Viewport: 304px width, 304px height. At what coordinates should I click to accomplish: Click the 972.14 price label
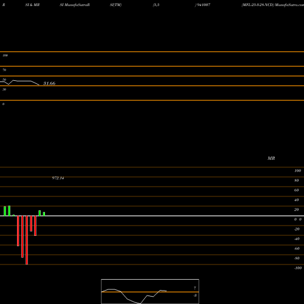58,178
